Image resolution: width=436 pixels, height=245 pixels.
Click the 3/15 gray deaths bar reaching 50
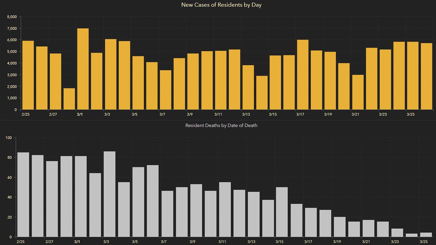[x=282, y=212]
